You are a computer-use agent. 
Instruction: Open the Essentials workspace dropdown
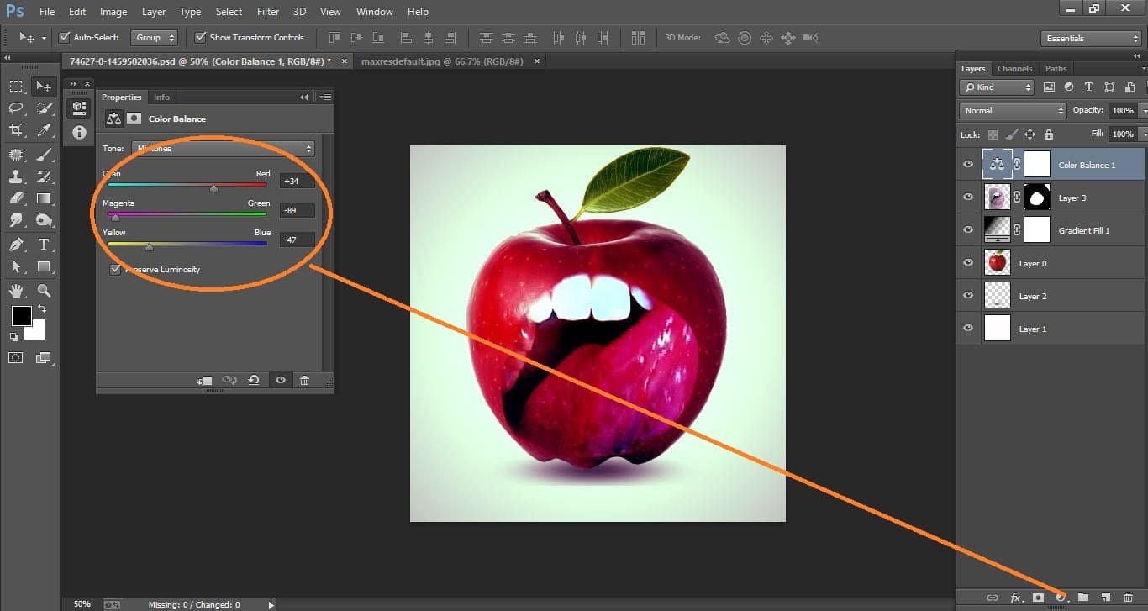coord(1090,38)
